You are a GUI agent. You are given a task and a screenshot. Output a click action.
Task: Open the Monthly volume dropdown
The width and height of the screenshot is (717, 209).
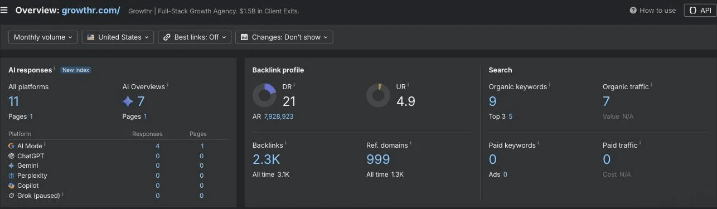(x=43, y=37)
